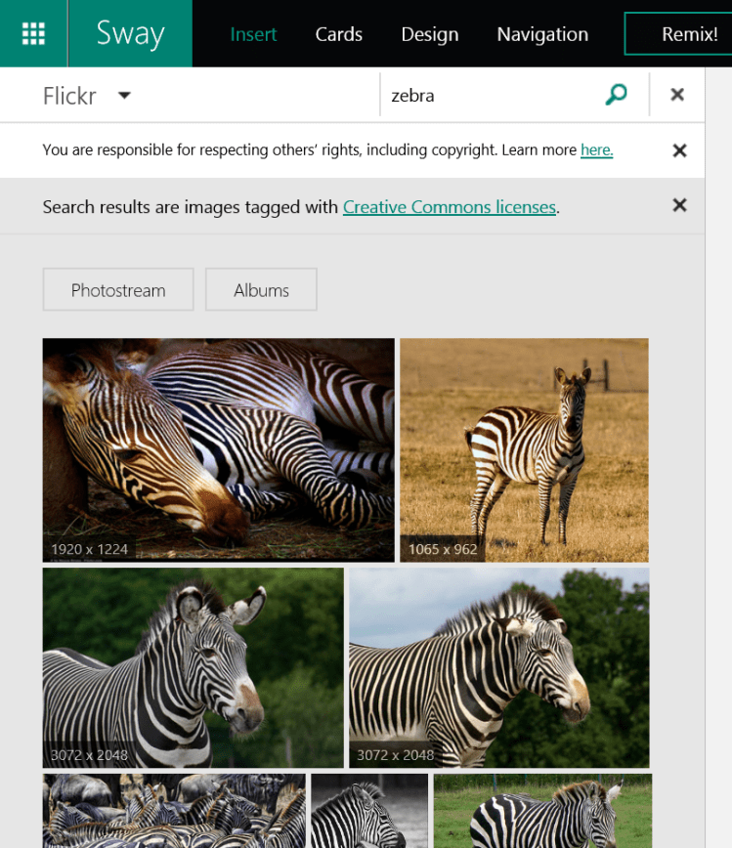Viewport: 732px width, 848px height.
Task: Run search with the magnifier icon
Action: click(617, 95)
